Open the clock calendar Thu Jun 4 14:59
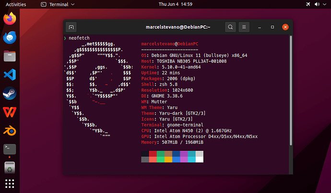The width and height of the screenshot is (331, 193). 176,4
